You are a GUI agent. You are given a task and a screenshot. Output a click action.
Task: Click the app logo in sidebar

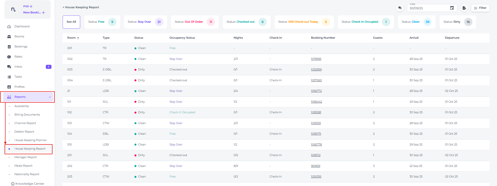point(13,10)
